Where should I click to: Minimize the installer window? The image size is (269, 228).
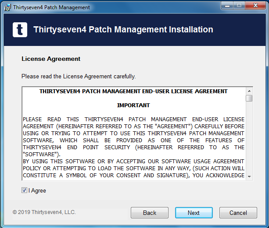point(227,6)
